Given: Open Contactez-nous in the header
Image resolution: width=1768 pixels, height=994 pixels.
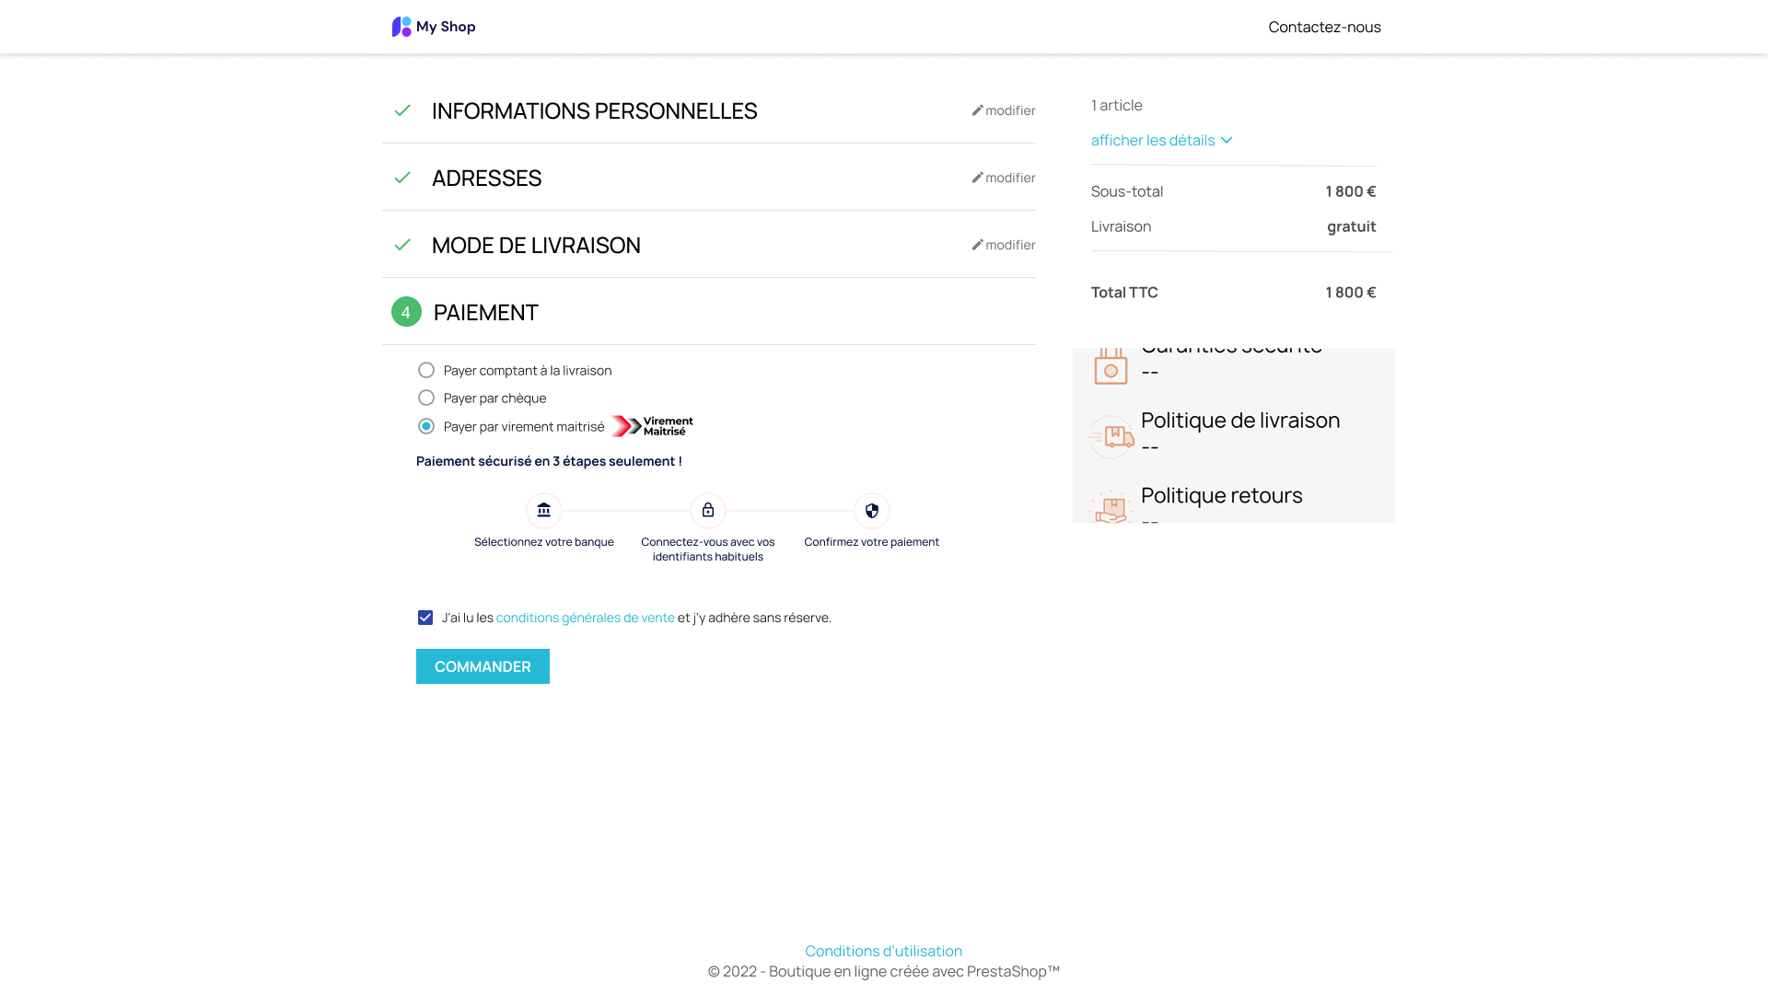Looking at the screenshot, I should (x=1324, y=27).
